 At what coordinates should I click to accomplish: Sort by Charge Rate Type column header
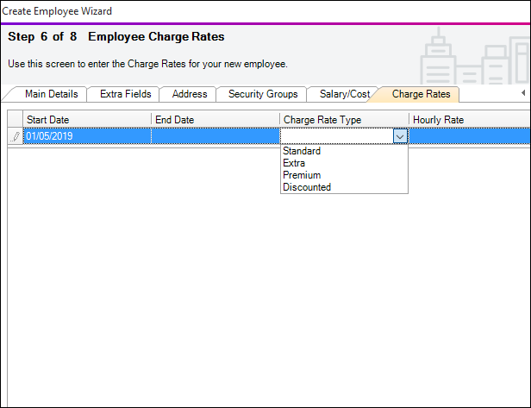coord(344,119)
